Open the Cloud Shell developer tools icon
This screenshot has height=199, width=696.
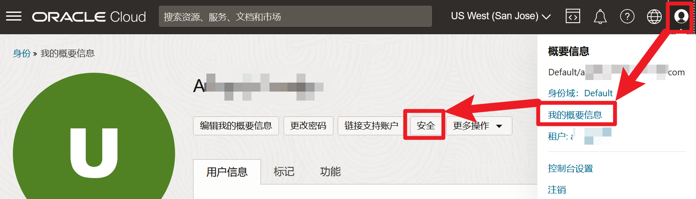click(x=573, y=16)
